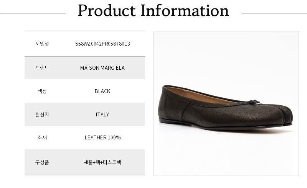Select the 소재 row label
This screenshot has height=188, width=307.
pyautogui.click(x=42, y=137)
